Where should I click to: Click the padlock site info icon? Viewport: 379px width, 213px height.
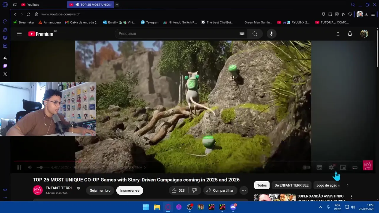36,14
